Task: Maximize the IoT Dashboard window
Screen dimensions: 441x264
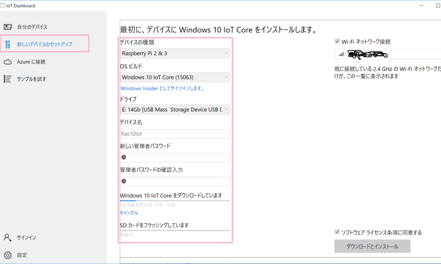Action: pos(438,6)
